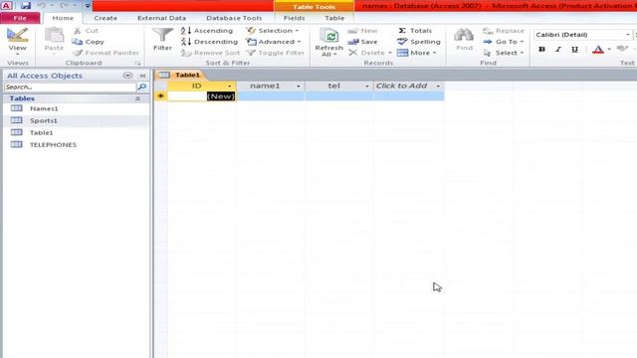Sort records Ascending
The image size is (637, 358).
(207, 31)
